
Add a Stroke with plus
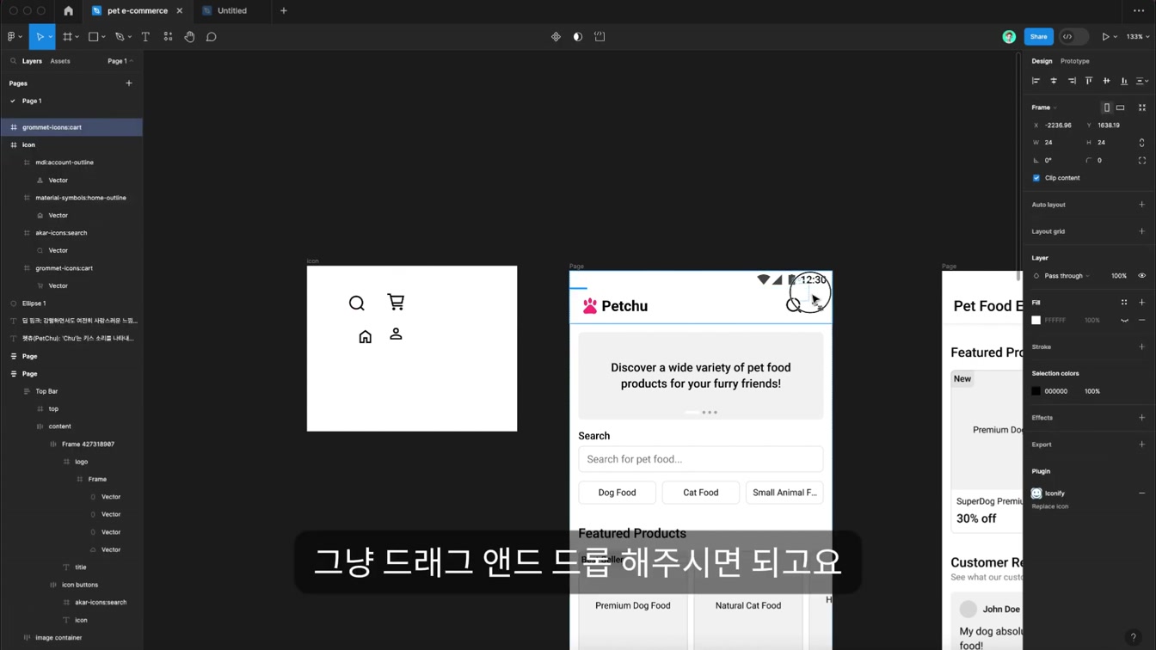[x=1142, y=347]
